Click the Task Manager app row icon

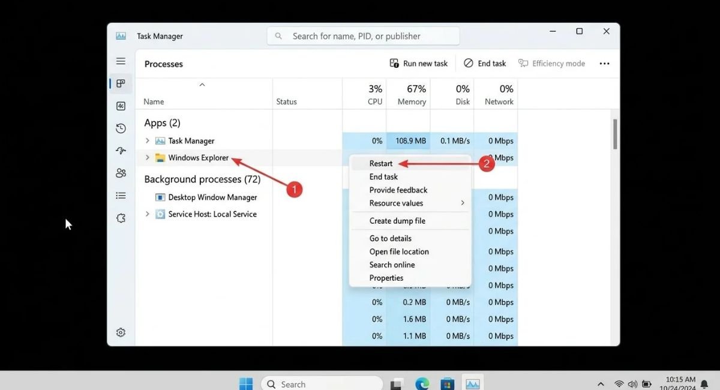click(x=160, y=141)
